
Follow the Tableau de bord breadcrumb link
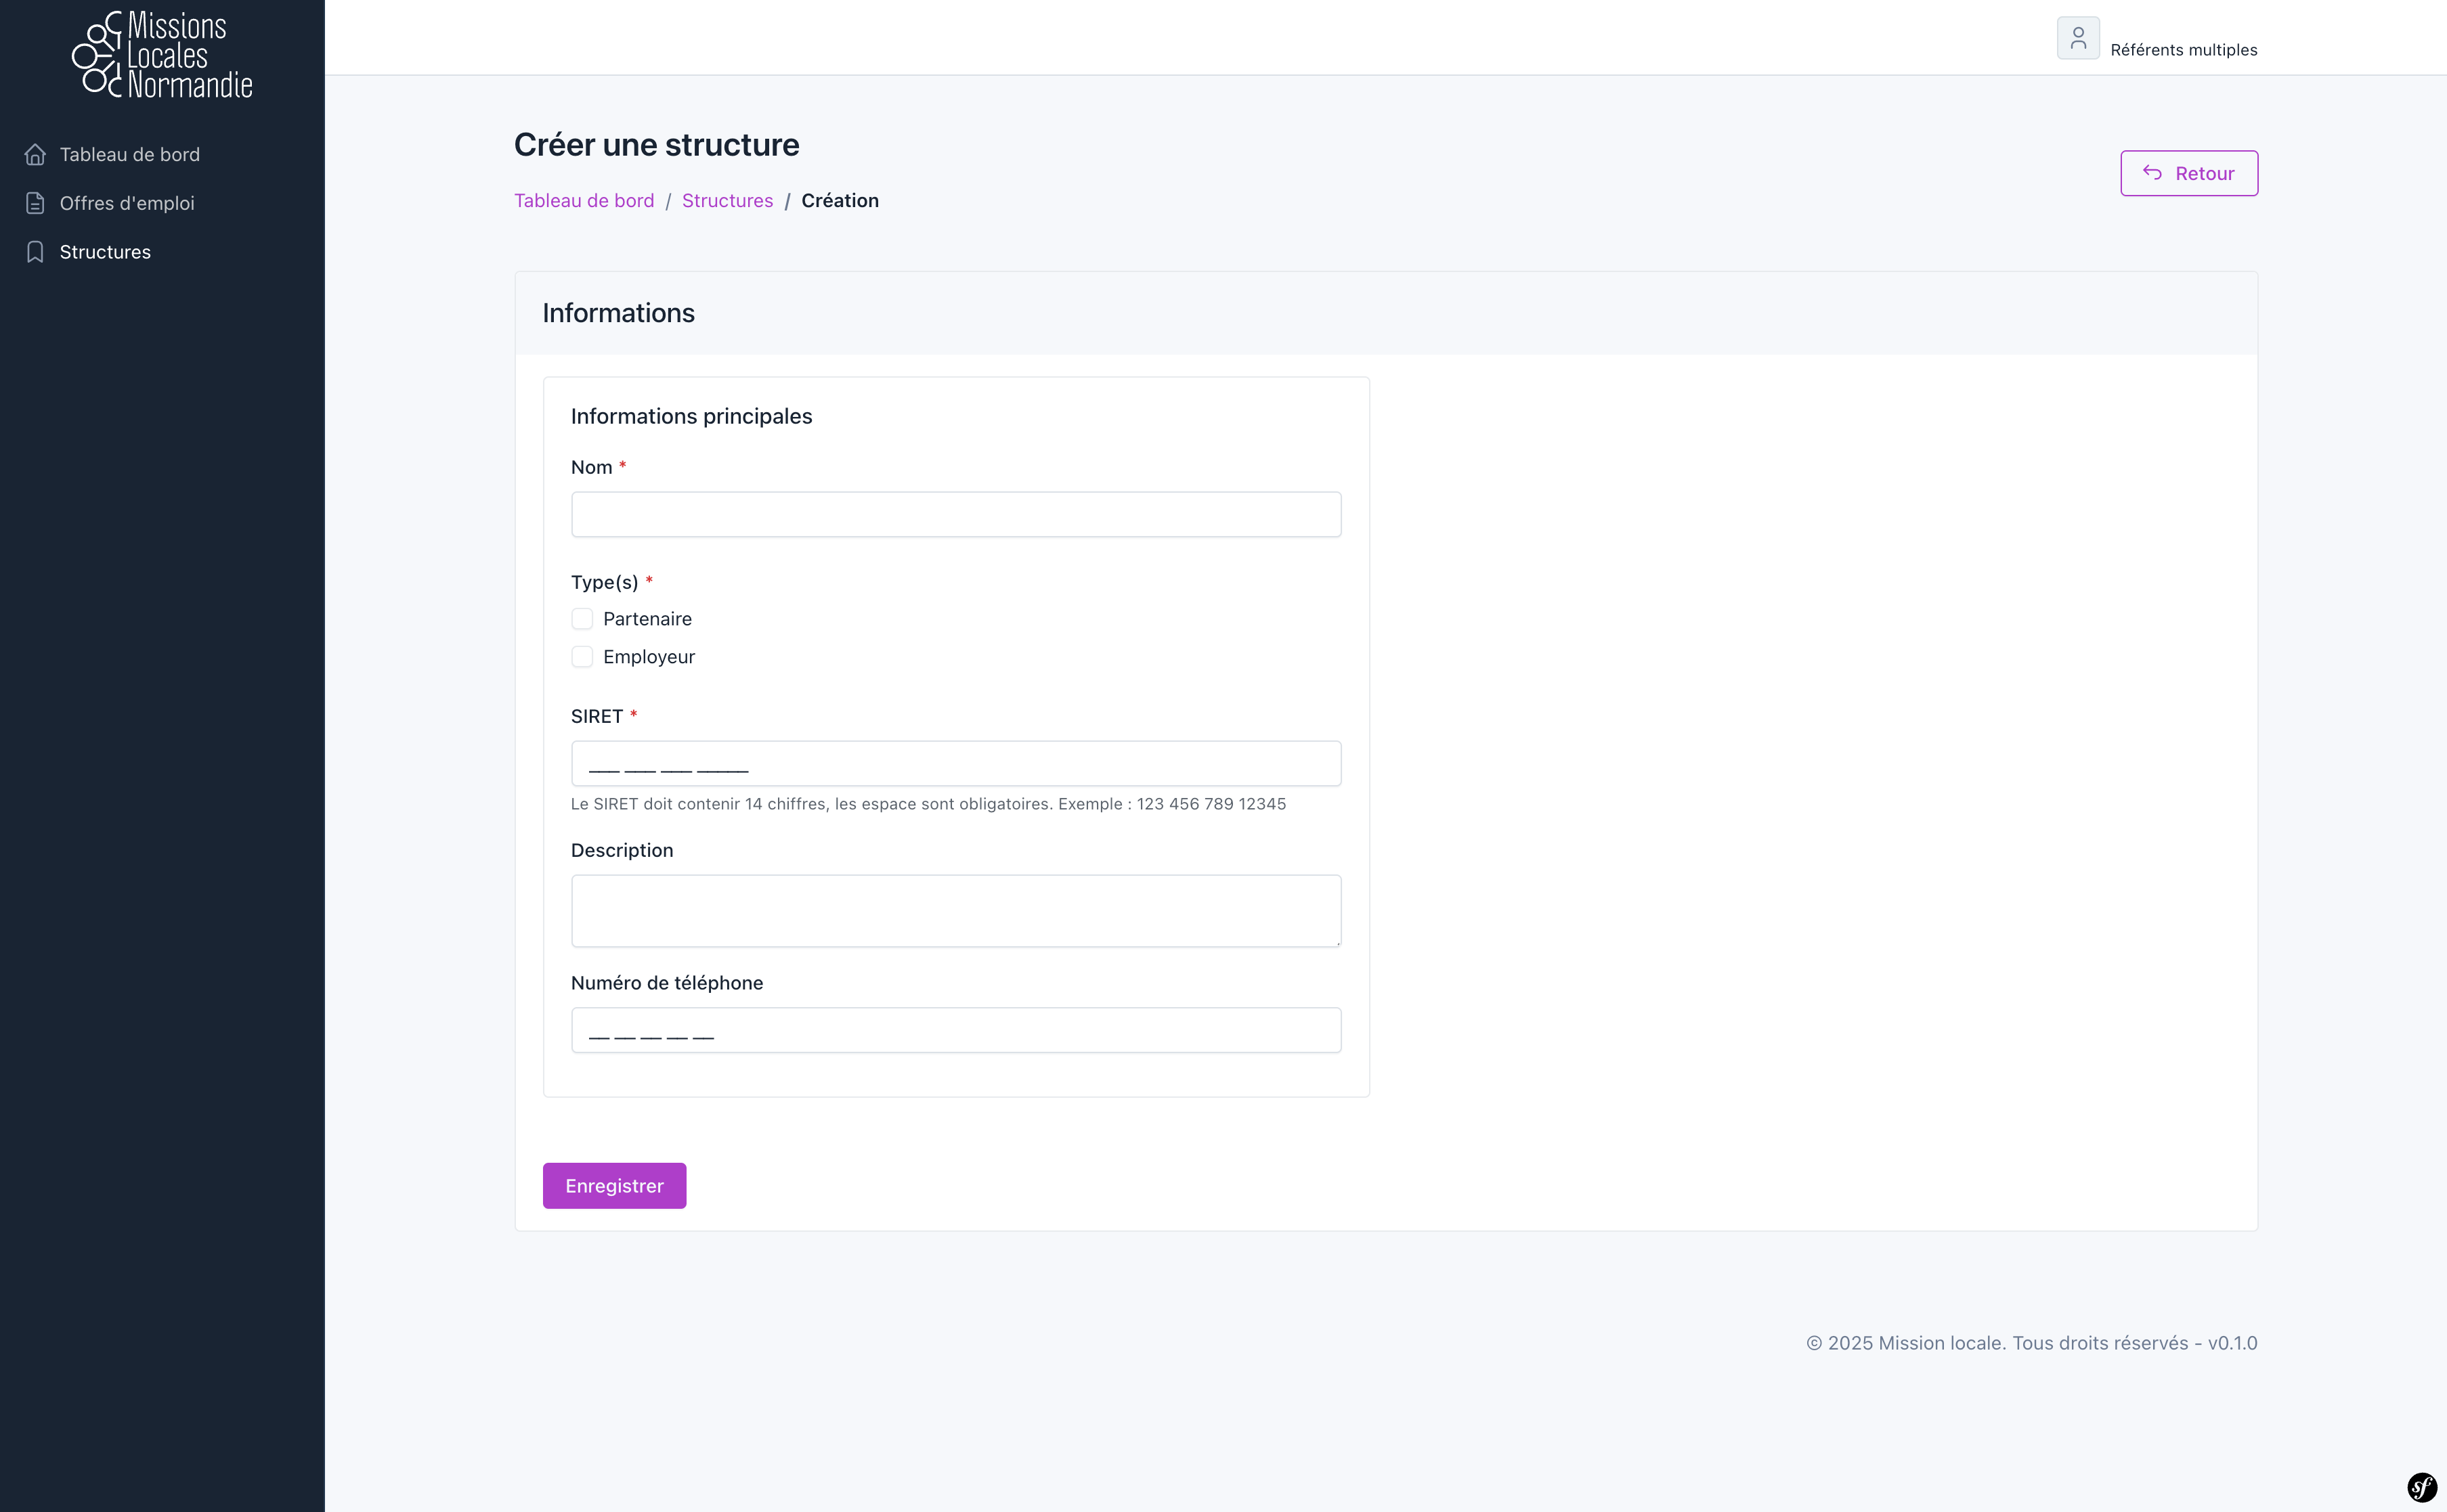click(584, 200)
